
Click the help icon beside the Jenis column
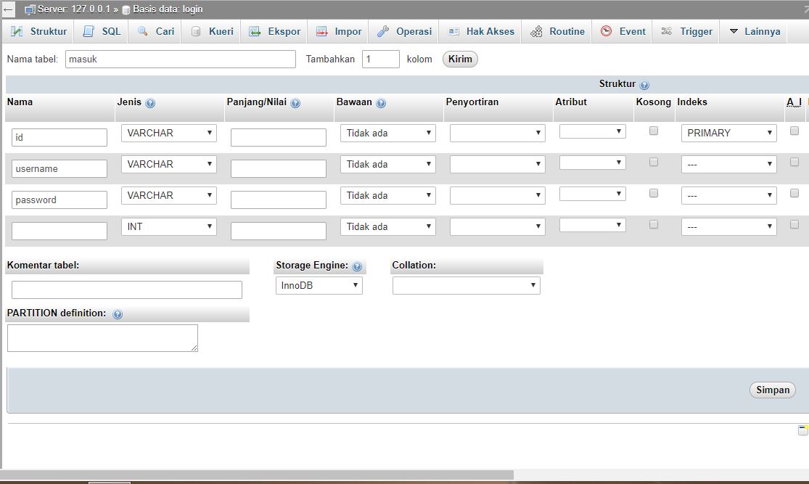click(150, 102)
